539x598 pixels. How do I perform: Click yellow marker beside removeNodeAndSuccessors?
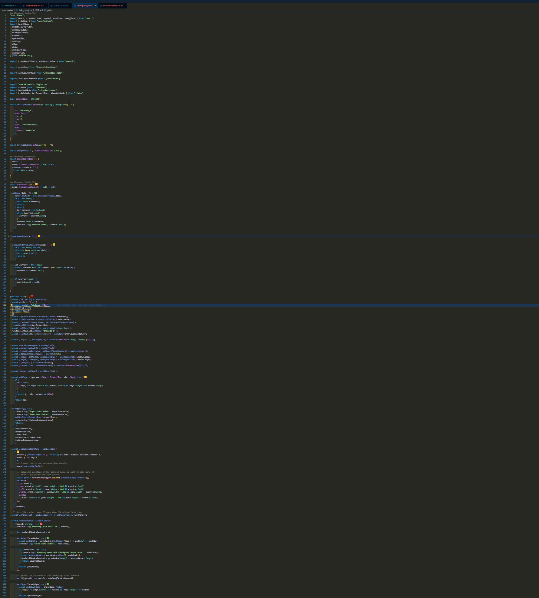click(x=54, y=244)
